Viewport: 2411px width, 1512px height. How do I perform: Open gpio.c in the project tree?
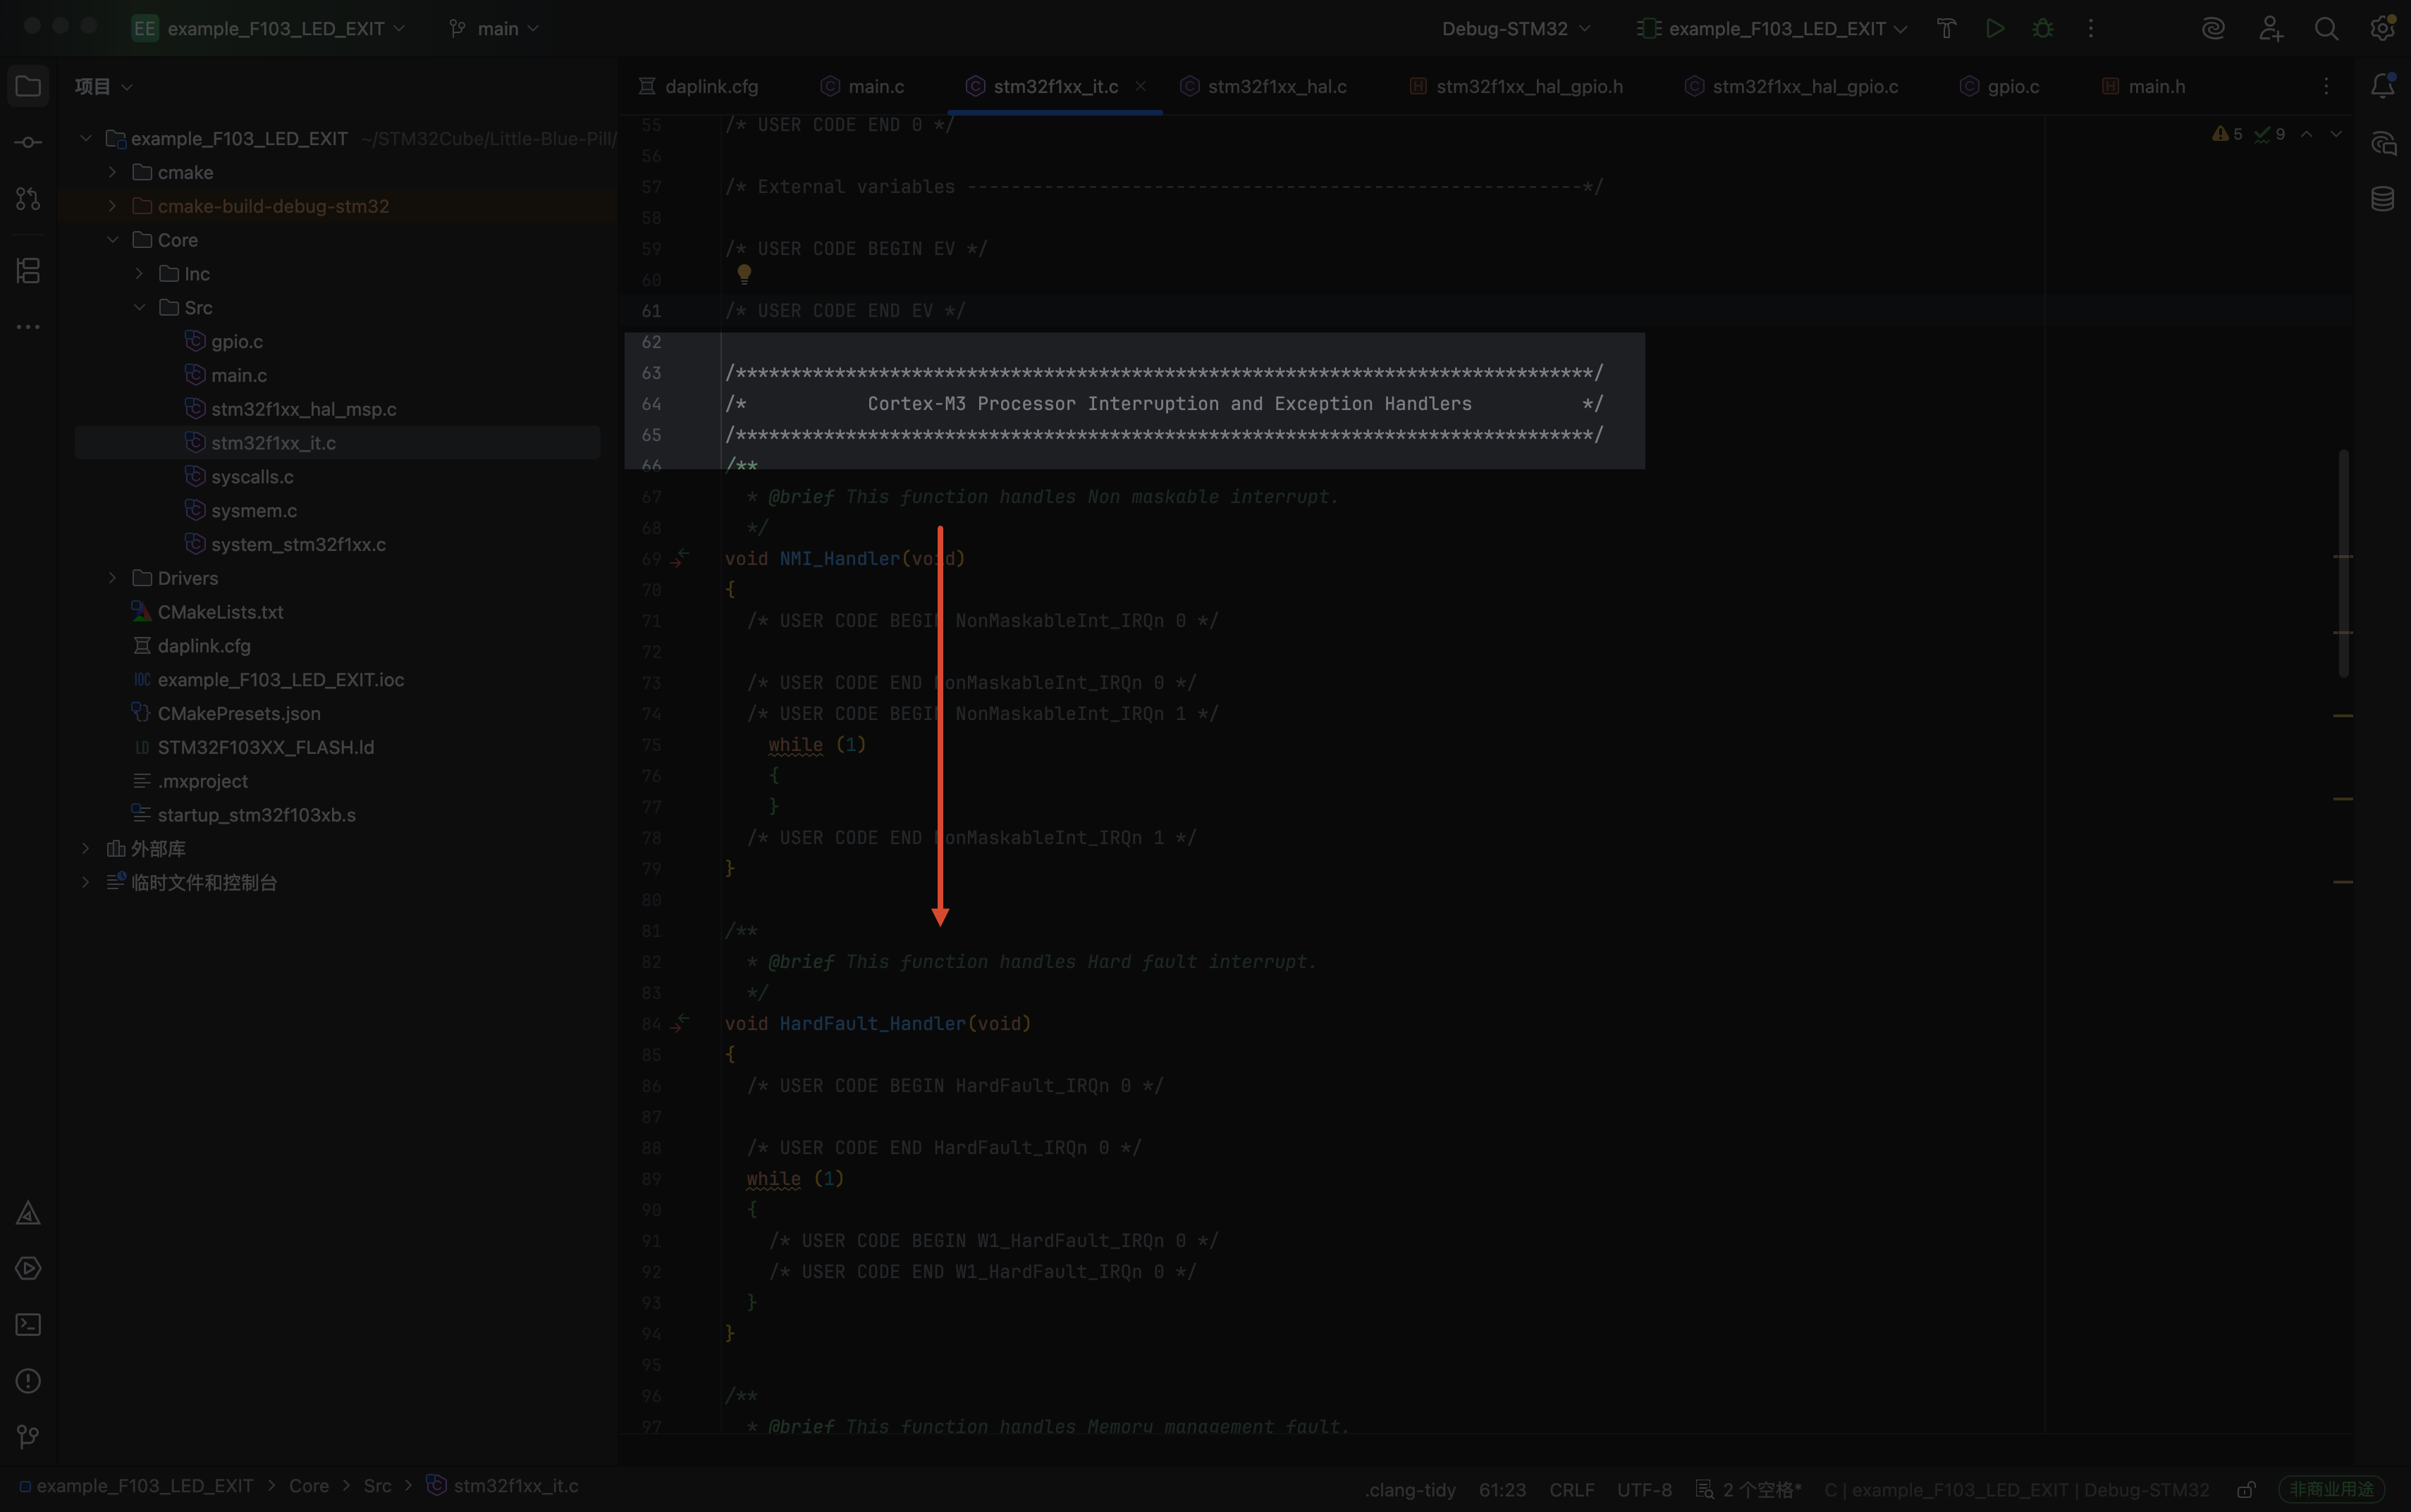[x=237, y=342]
